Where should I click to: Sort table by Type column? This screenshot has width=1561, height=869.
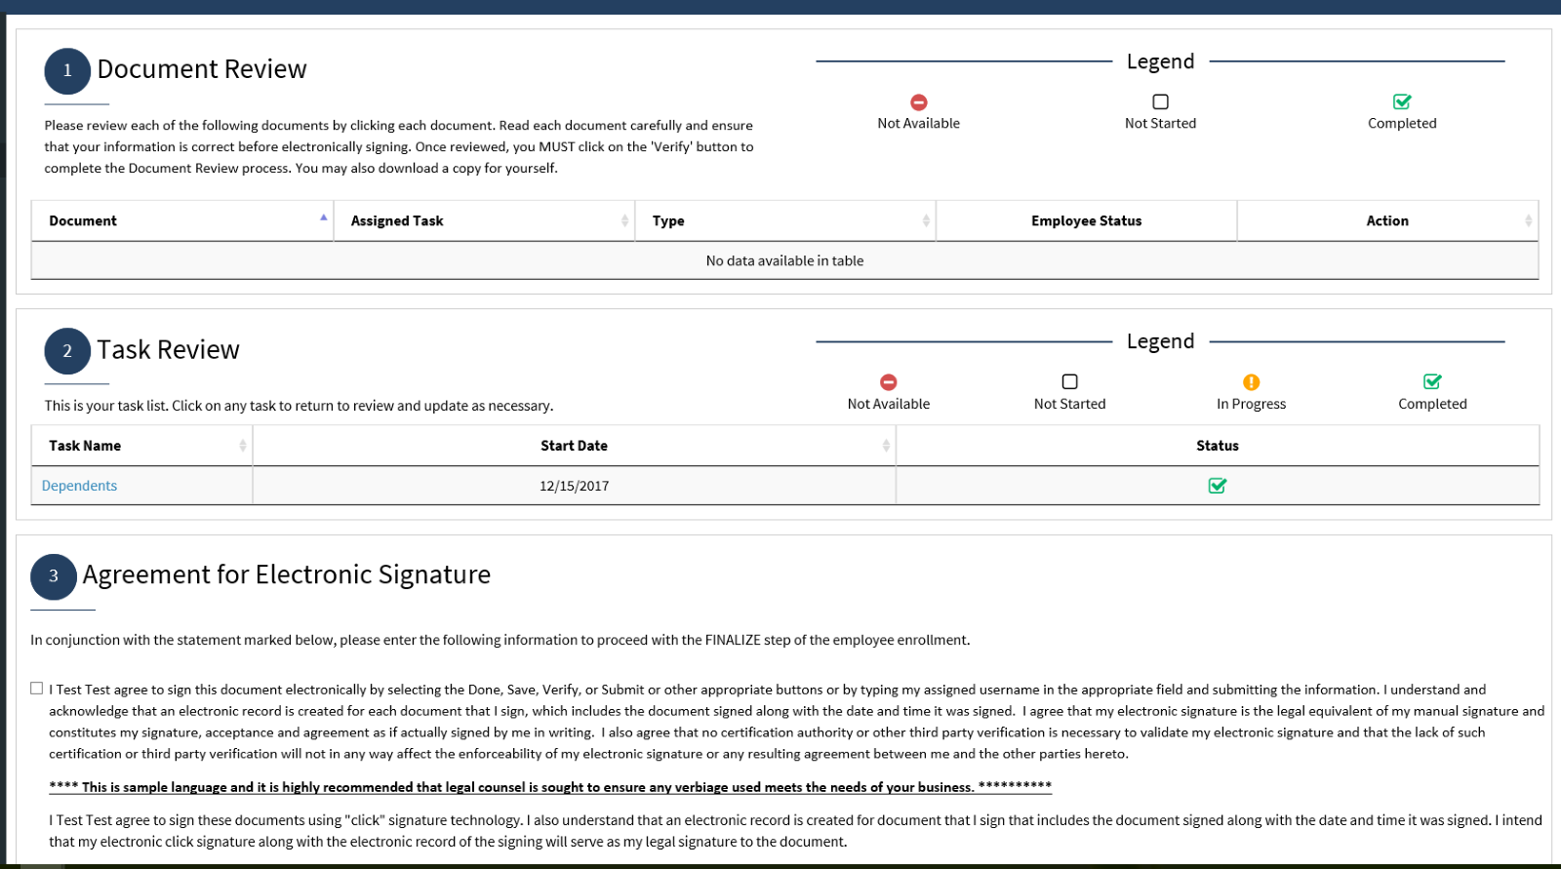click(785, 221)
